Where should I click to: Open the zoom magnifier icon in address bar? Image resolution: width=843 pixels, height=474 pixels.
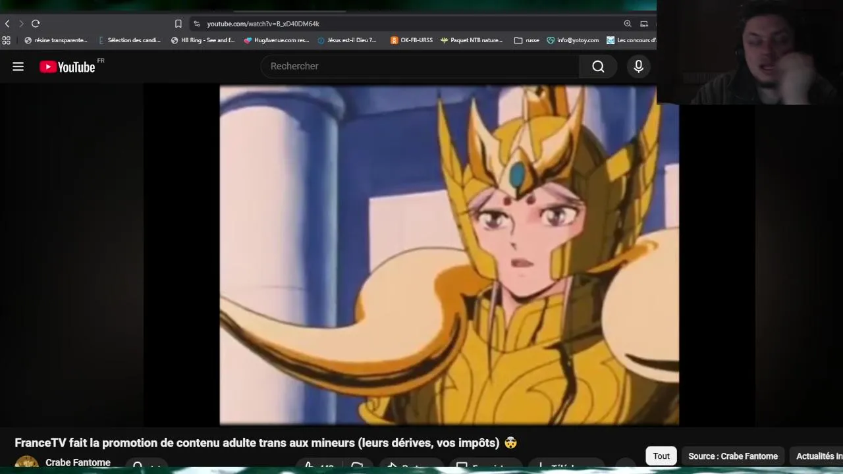pyautogui.click(x=628, y=24)
